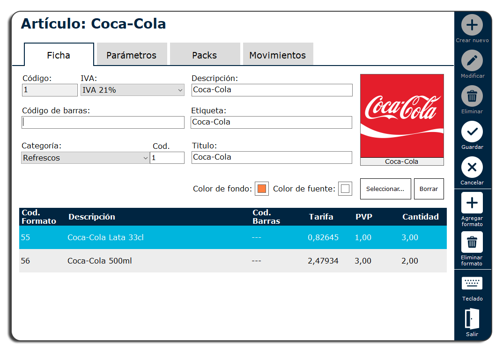Image resolution: width=503 pixels, height=352 pixels.
Task: Click the Modificar pencil icon
Action: [x=472, y=60]
